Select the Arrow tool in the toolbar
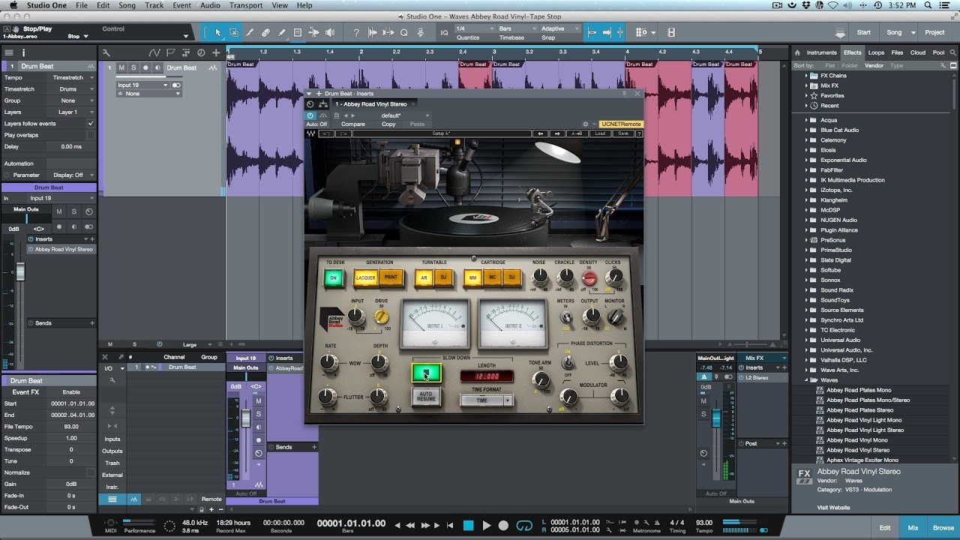 [218, 32]
